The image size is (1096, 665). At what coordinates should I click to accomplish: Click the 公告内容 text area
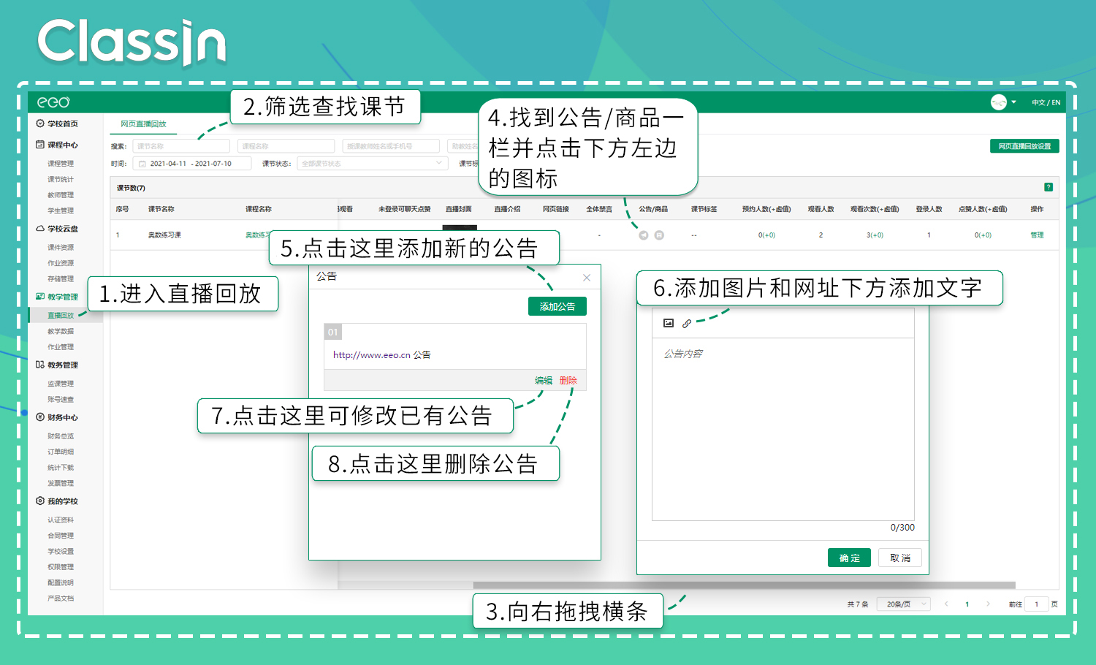783,429
